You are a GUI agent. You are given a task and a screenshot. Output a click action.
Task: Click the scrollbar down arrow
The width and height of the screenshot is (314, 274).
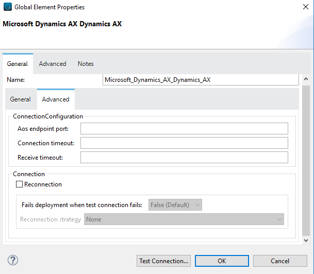306,241
